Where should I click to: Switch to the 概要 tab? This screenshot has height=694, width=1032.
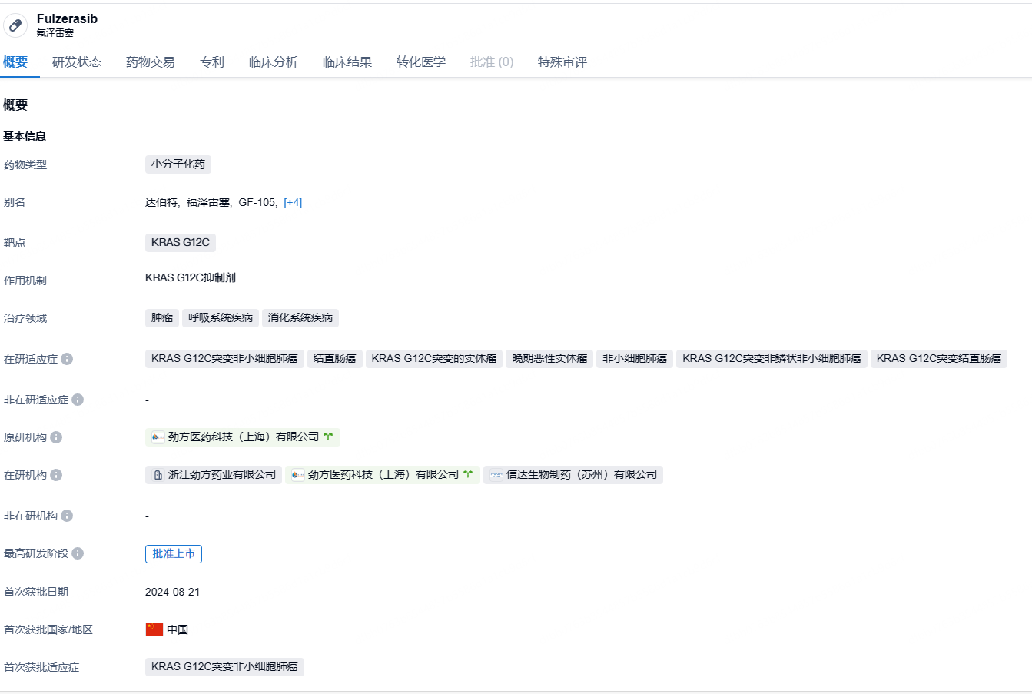(15, 62)
